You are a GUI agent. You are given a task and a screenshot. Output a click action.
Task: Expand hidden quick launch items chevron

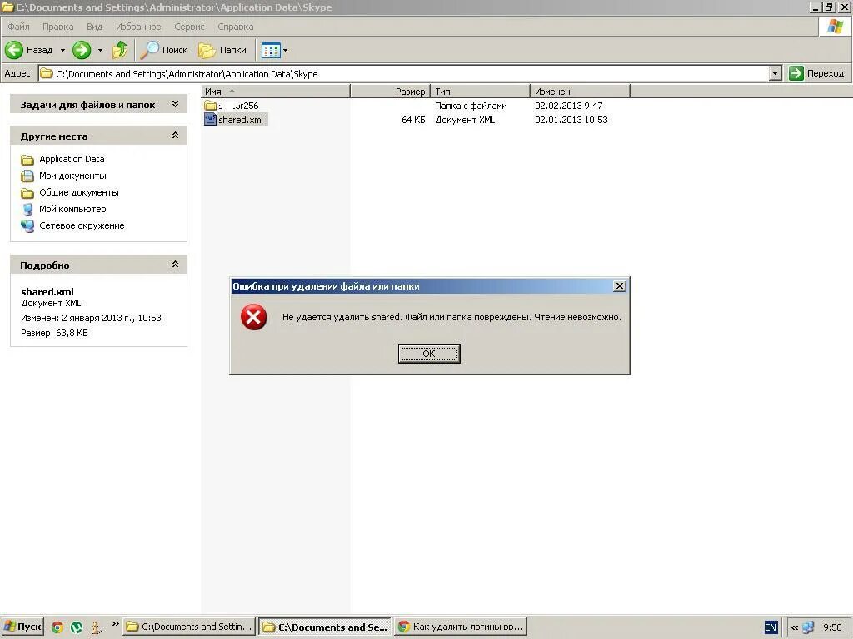point(115,623)
